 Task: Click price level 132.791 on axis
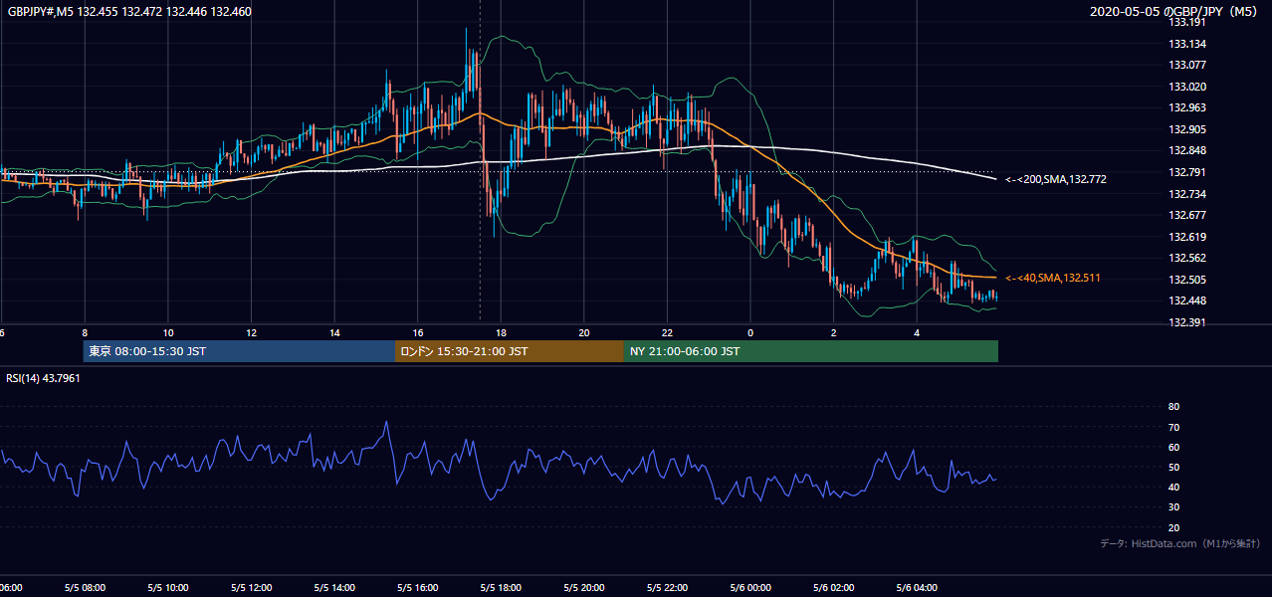(x=1186, y=172)
